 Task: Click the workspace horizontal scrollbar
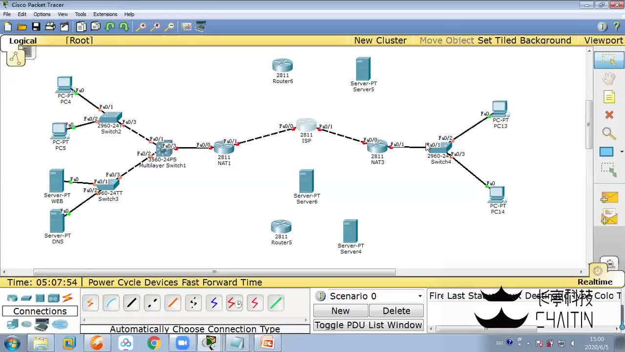click(214, 272)
